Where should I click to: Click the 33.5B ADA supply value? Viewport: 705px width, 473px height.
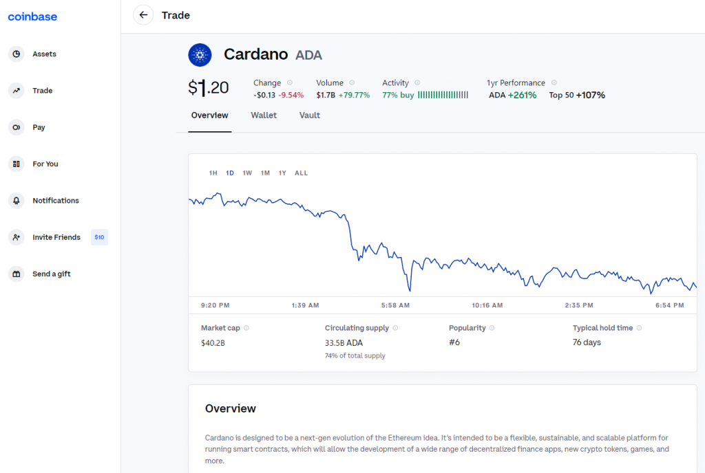click(344, 343)
